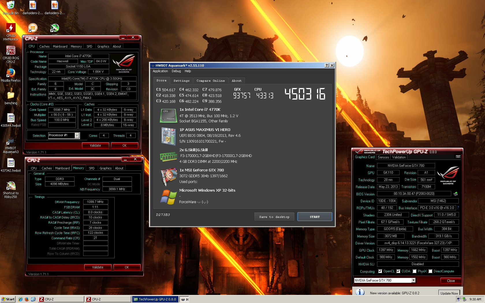Open second darksiders-2 desktop file
This screenshot has width=485, height=303.
click(x=55, y=8)
